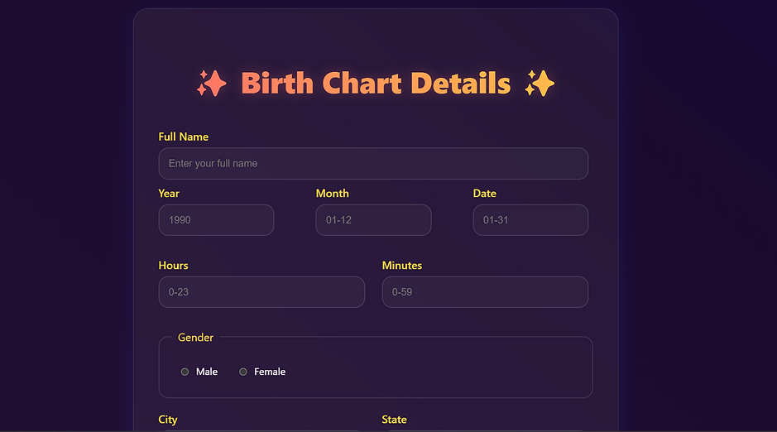Select the Male radio button

(185, 372)
